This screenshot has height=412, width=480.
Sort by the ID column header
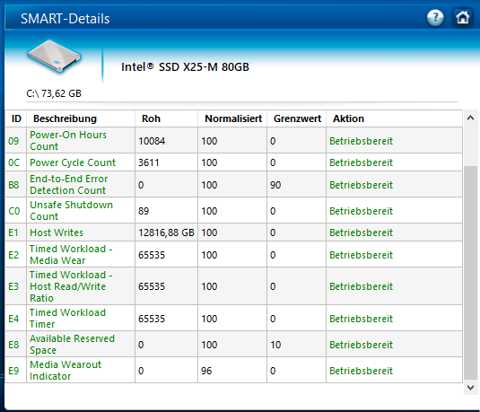(x=16, y=118)
